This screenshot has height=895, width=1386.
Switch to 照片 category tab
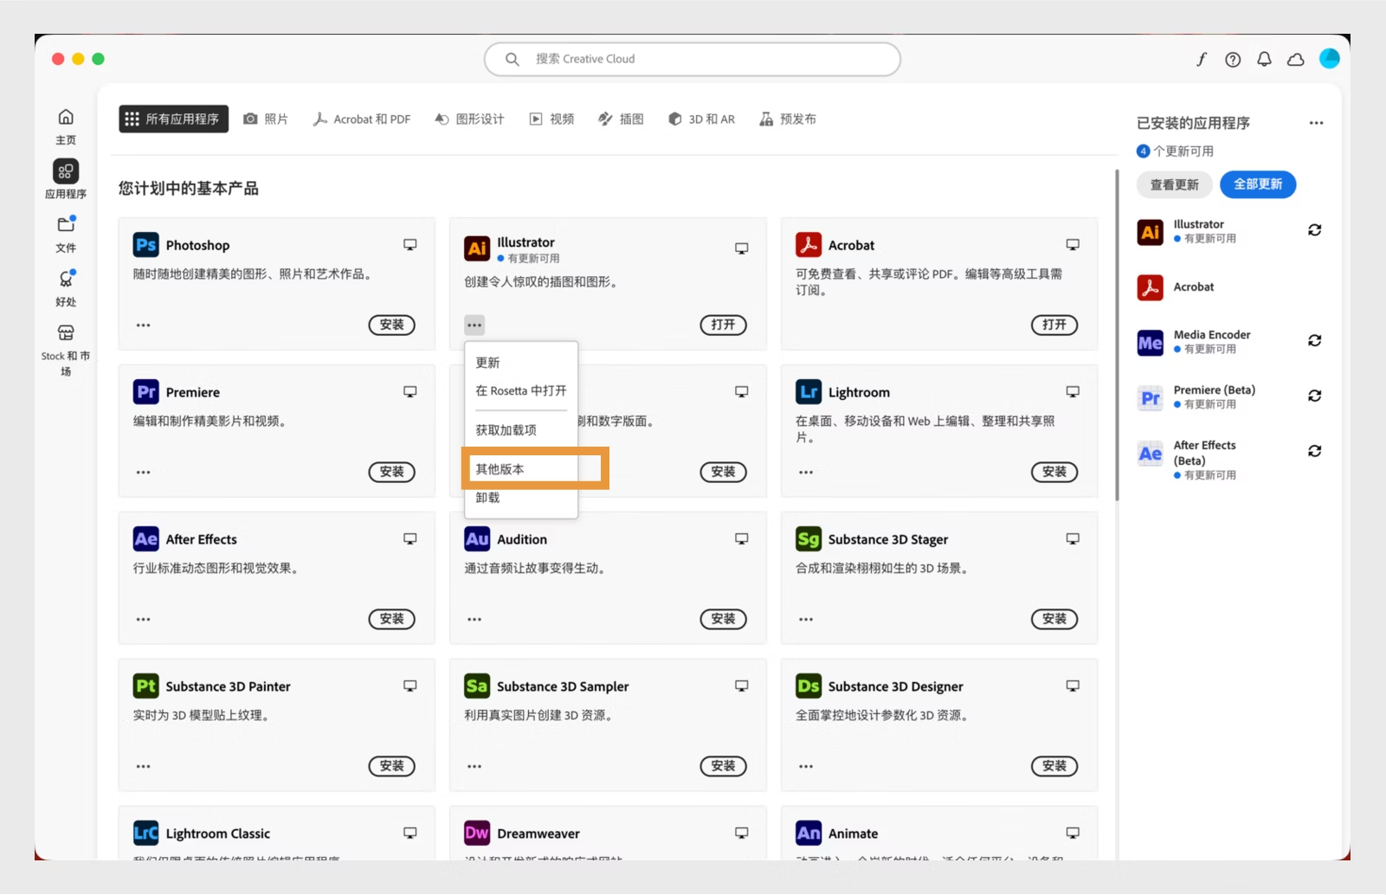click(266, 119)
